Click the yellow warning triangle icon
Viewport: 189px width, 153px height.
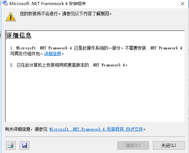point(11,17)
